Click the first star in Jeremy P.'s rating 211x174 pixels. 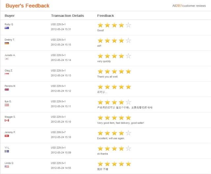pyautogui.click(x=100, y=133)
